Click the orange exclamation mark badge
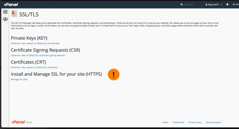The width and height of the screenshot is (239, 129). click(114, 75)
